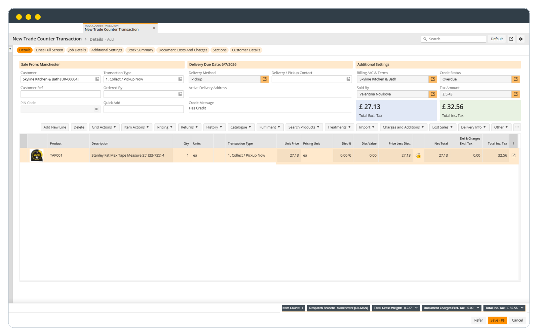Expand Document Charges Excl. Tax chevron
Screen dimensions: 538x336
pos(478,308)
